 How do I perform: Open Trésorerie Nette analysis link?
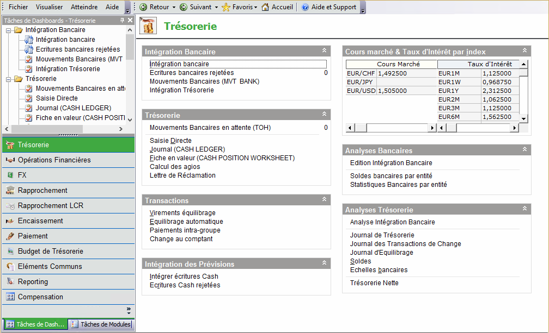click(374, 283)
